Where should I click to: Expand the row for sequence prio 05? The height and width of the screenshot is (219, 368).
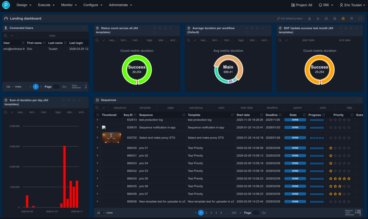(x=97, y=178)
